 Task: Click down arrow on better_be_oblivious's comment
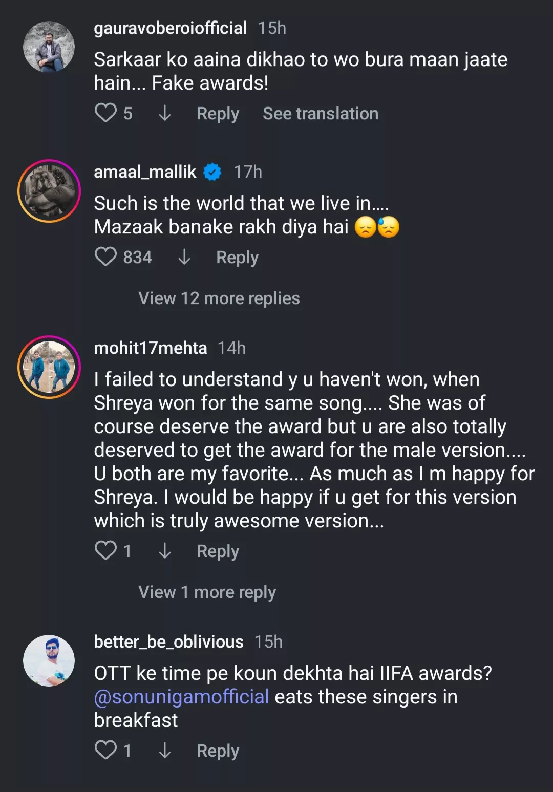(164, 751)
